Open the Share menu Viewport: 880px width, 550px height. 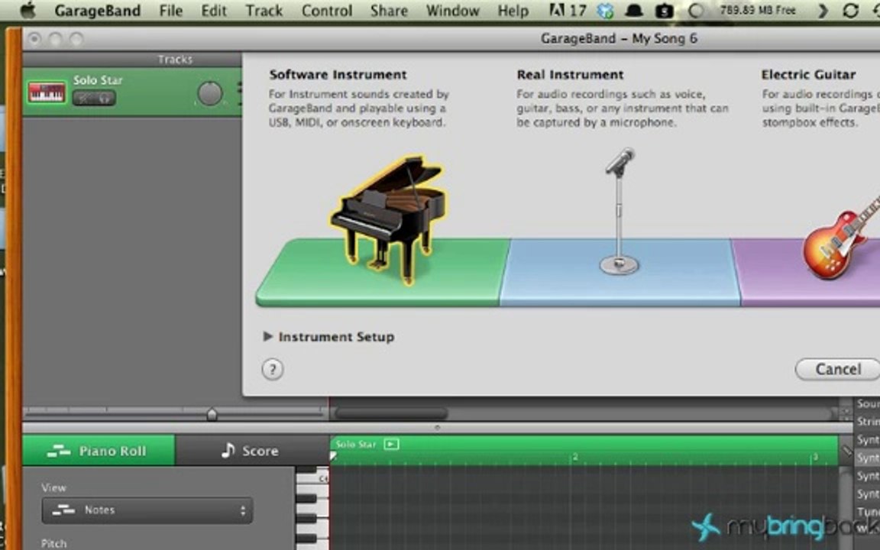point(389,11)
